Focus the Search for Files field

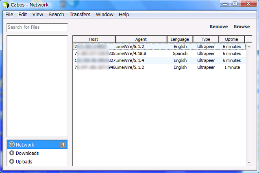point(37,27)
